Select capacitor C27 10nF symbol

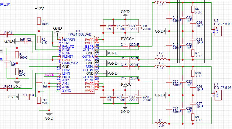[193, 103]
